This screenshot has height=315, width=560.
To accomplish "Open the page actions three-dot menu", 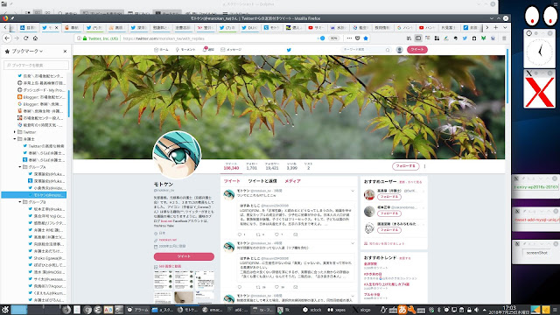I will (x=349, y=38).
